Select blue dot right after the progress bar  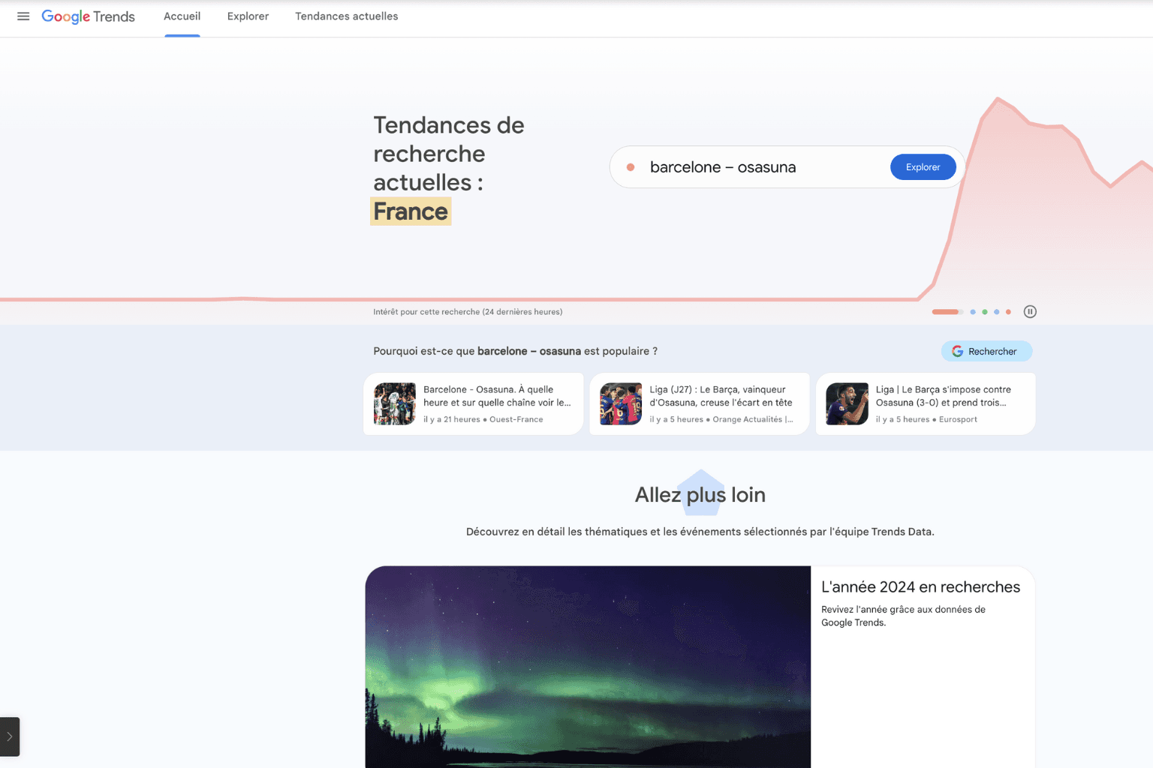tap(973, 312)
